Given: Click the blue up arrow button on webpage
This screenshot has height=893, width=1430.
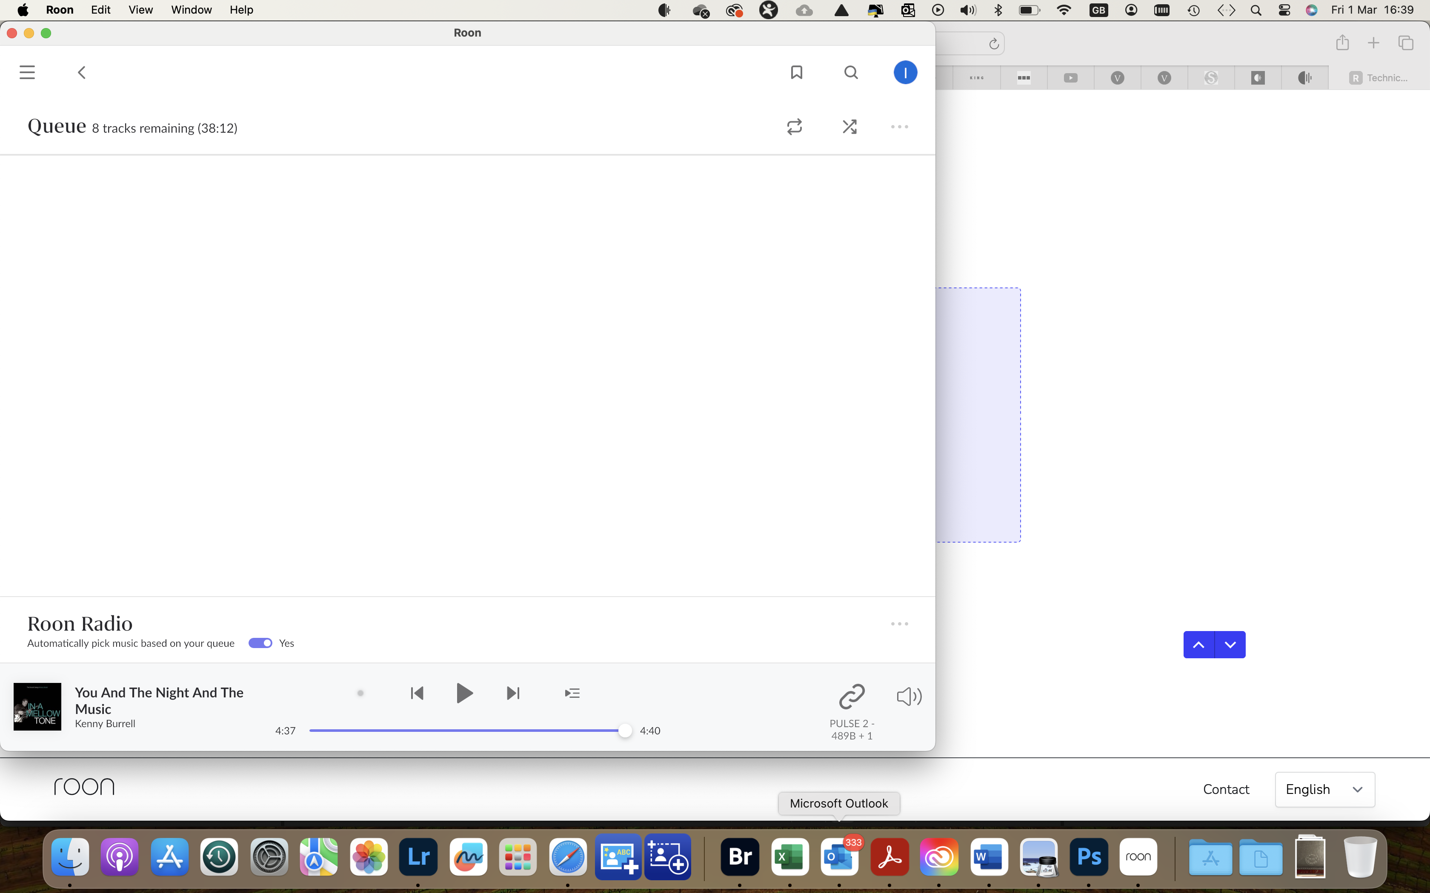Looking at the screenshot, I should tap(1199, 645).
